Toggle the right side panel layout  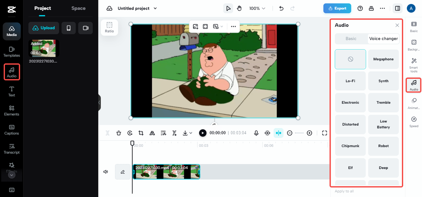point(398,8)
